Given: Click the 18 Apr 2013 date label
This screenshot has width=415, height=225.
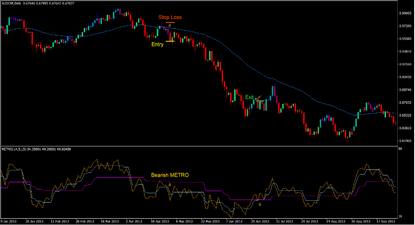Looking at the screenshot, I should [x=160, y=221].
